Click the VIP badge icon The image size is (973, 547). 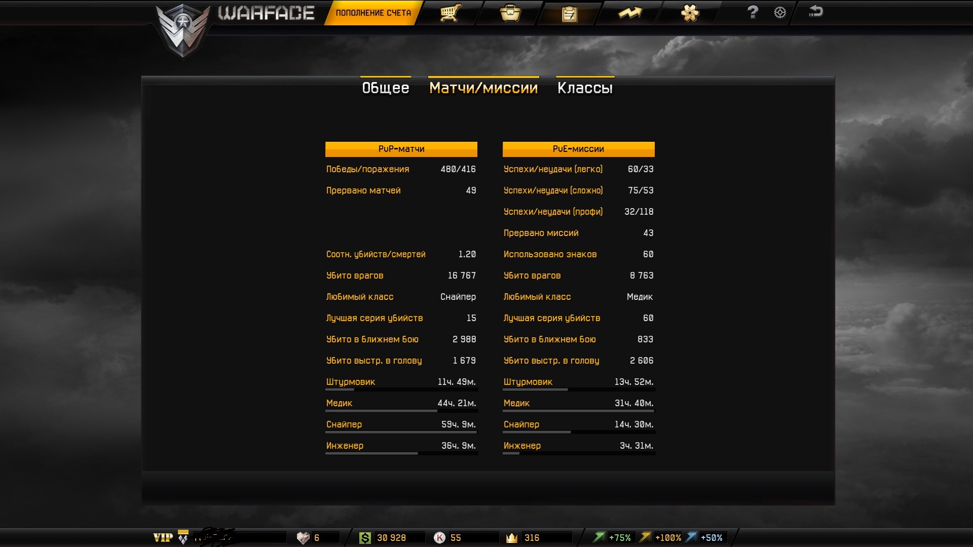coord(163,537)
